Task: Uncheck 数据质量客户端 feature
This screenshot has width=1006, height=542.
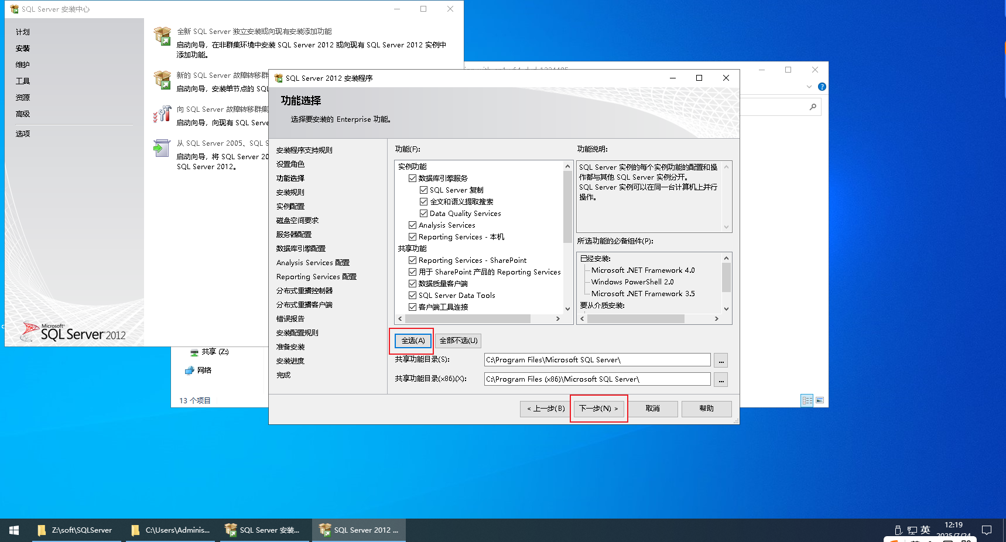Action: [x=412, y=284]
